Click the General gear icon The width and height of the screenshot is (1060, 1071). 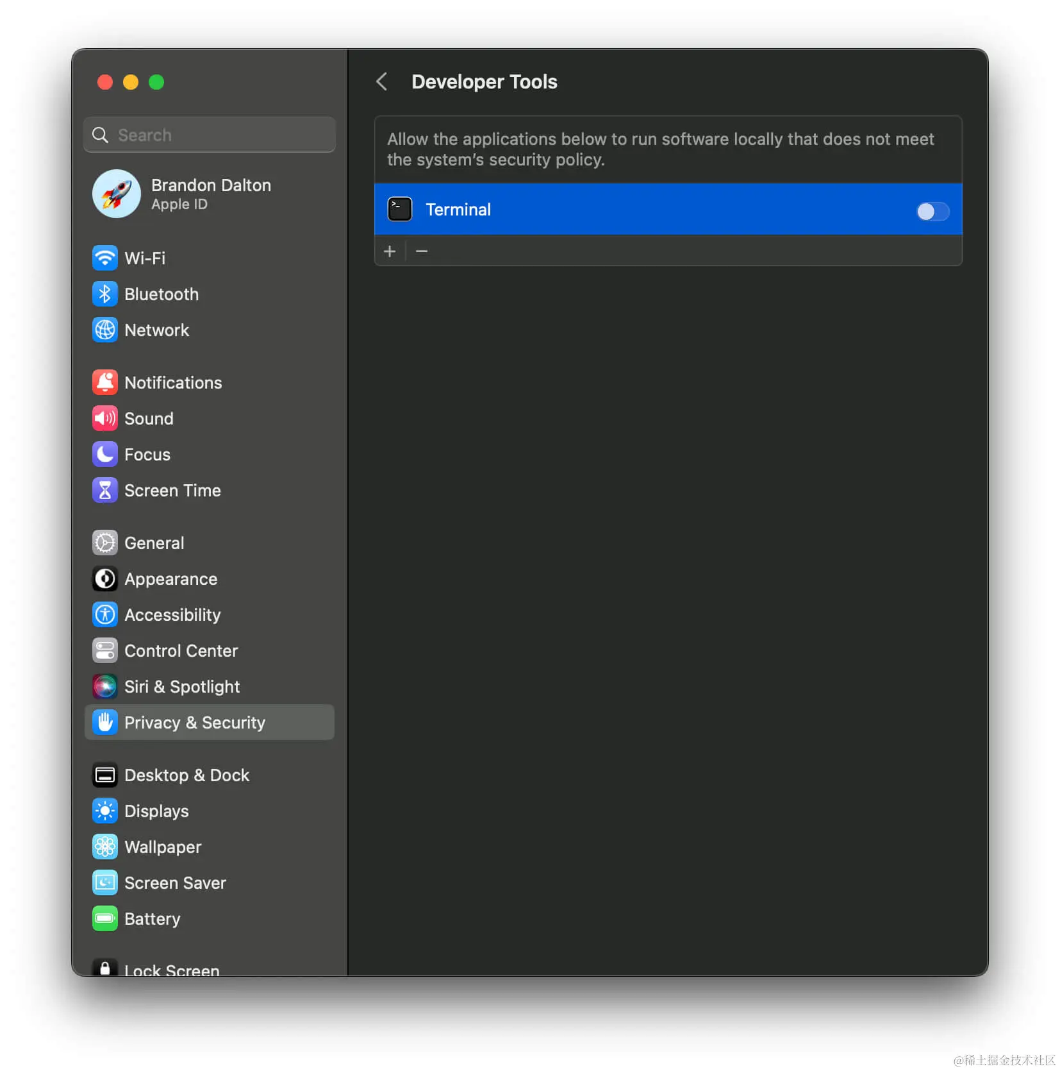[x=104, y=543]
